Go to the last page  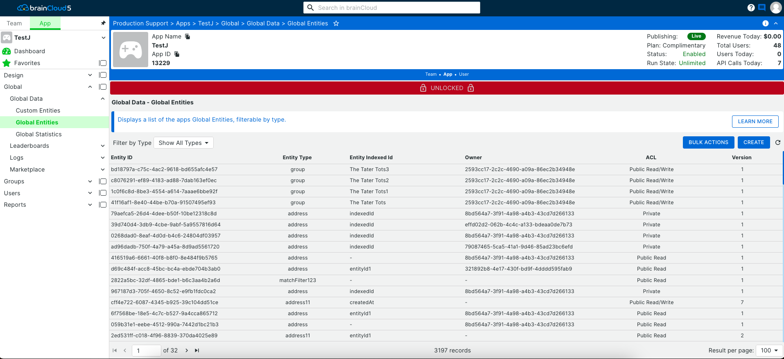pos(197,350)
